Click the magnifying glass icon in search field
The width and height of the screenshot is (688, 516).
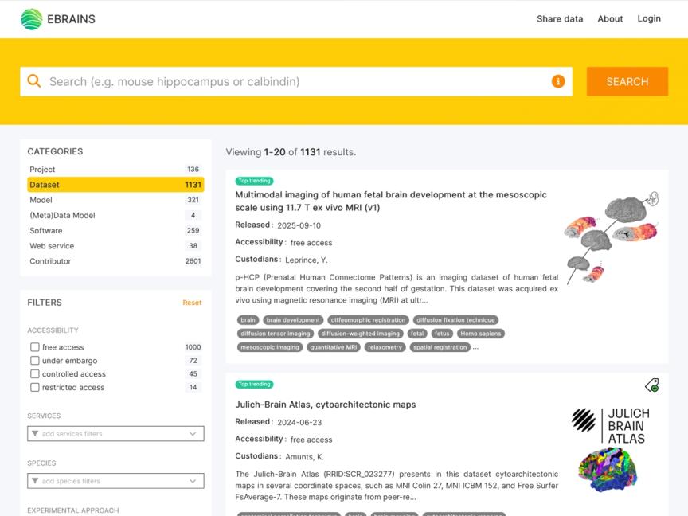tap(35, 81)
